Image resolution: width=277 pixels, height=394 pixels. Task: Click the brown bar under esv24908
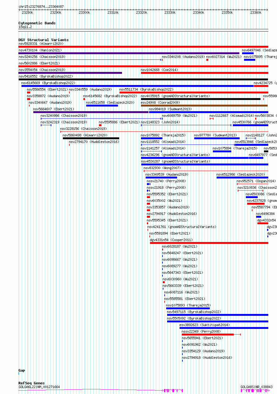click(x=204, y=106)
